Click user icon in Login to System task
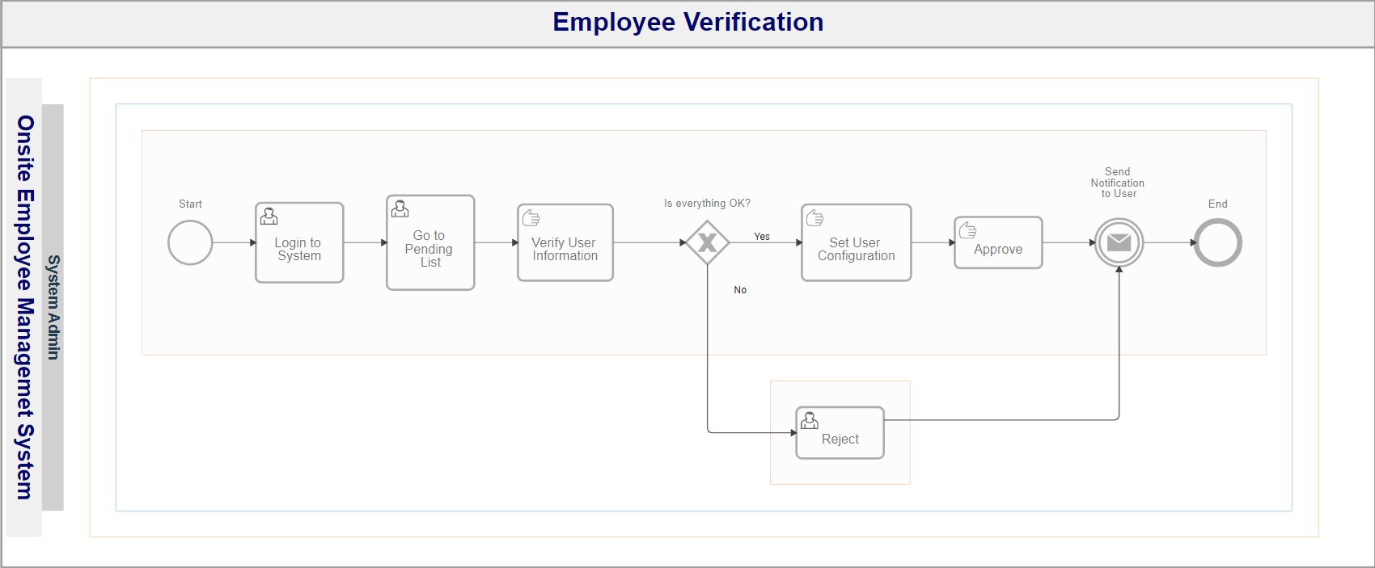The image size is (1375, 568). (269, 216)
